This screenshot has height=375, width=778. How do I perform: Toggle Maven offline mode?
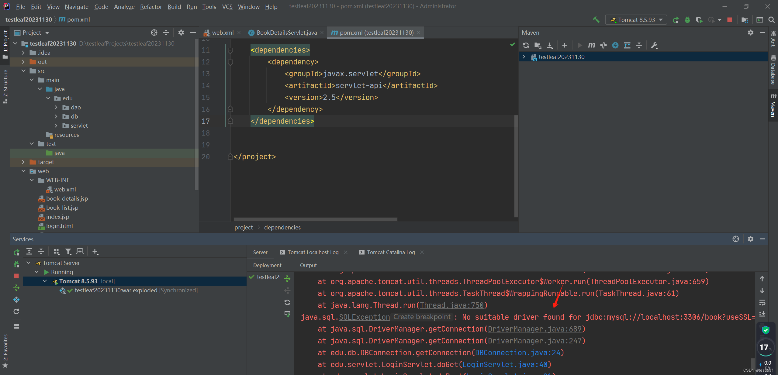point(603,45)
